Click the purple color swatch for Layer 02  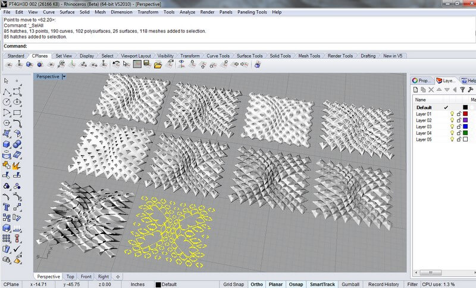tap(465, 119)
